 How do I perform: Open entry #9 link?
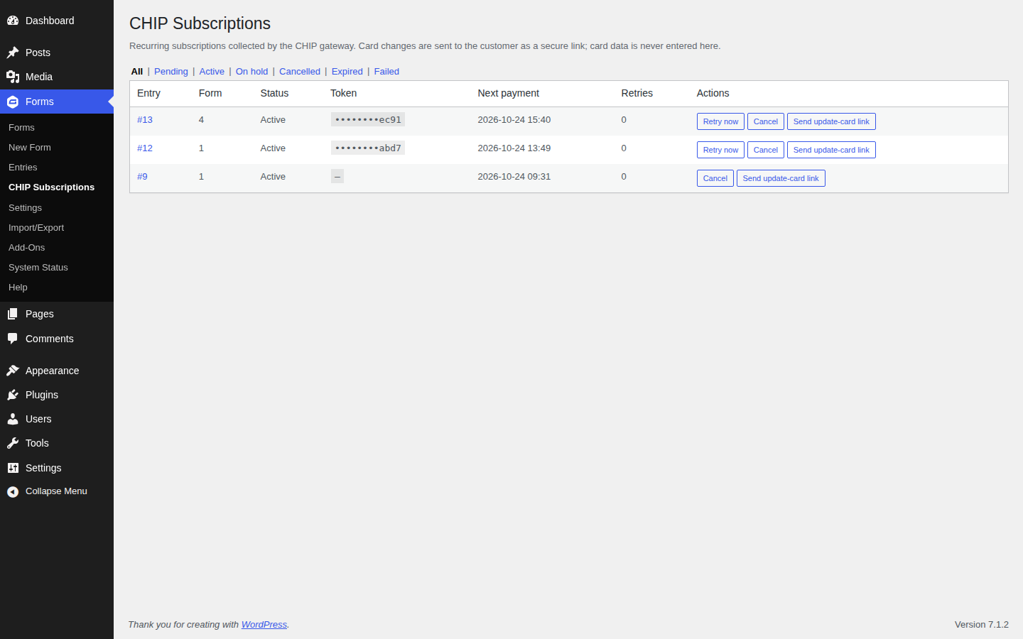pos(142,177)
